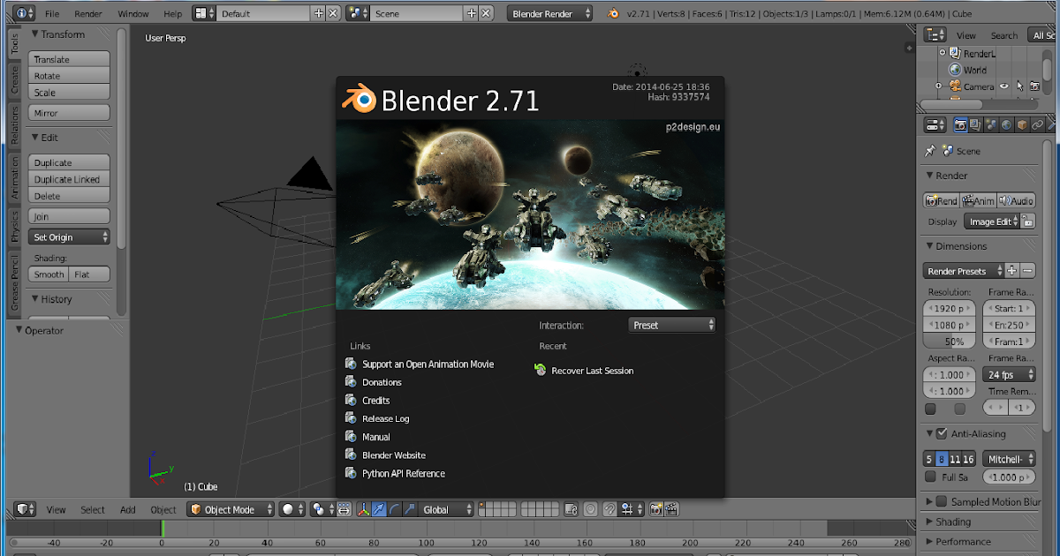Switch to the Physics tab
Screen dimensions: 1060x556
click(14, 228)
